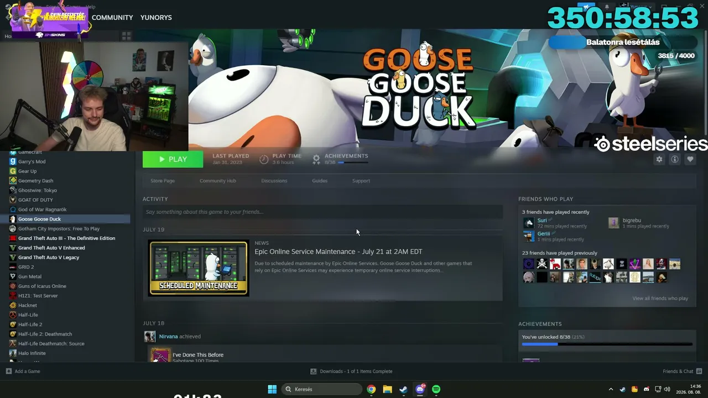The height and width of the screenshot is (398, 708).
Task: Click the green PLAY button
Action: pyautogui.click(x=173, y=159)
